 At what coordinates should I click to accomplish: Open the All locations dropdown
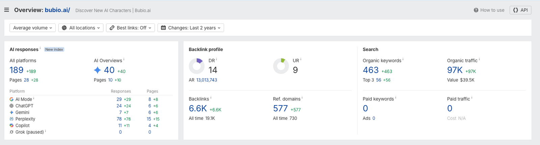[81, 28]
